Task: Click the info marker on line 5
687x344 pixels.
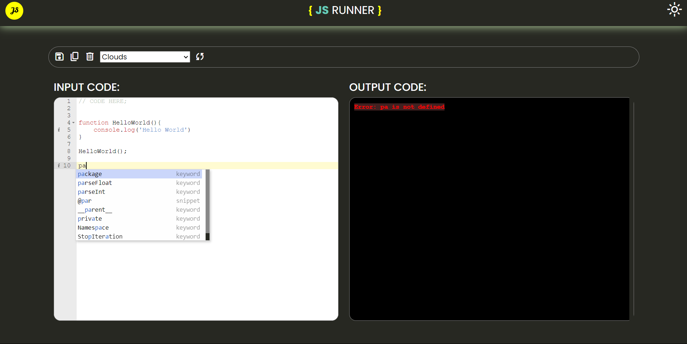Action: [59, 130]
